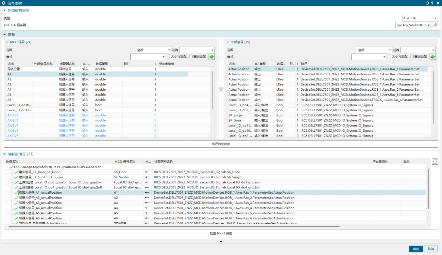Click green search arrow in MCD signals panel

pos(212,57)
